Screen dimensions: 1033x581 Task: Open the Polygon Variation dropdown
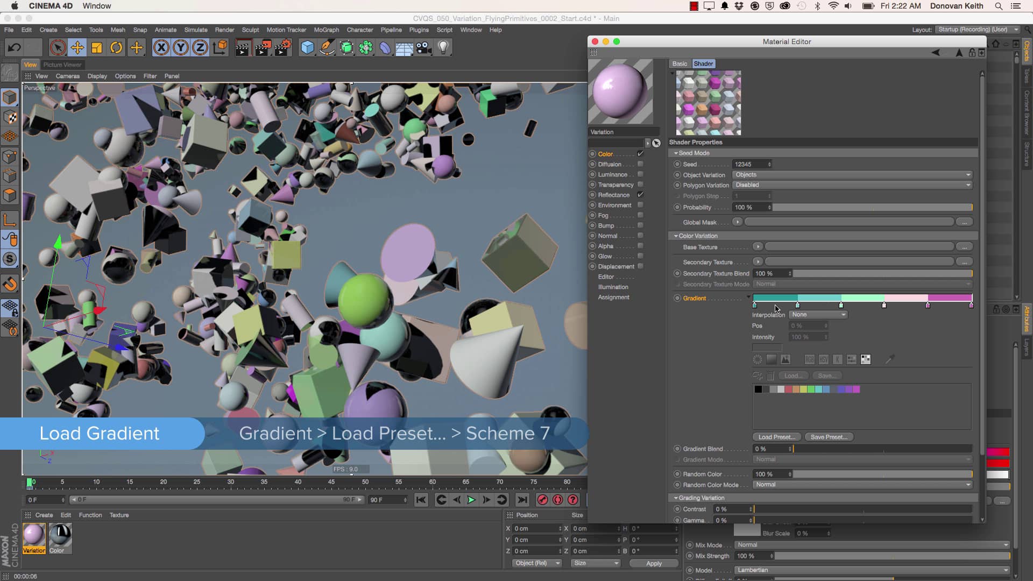(x=852, y=185)
